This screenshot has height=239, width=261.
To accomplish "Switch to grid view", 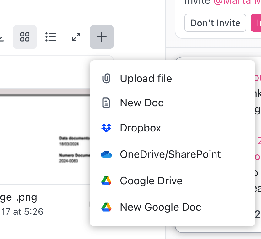I will pyautogui.click(x=25, y=37).
